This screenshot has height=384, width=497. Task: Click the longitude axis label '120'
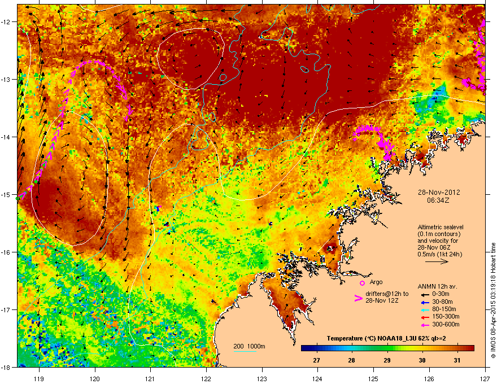point(95,378)
